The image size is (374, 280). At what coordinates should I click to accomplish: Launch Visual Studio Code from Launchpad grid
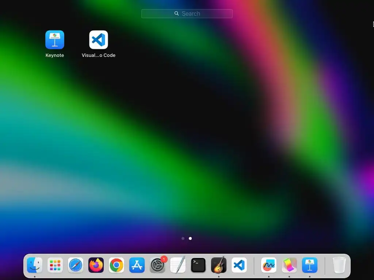[x=99, y=39]
